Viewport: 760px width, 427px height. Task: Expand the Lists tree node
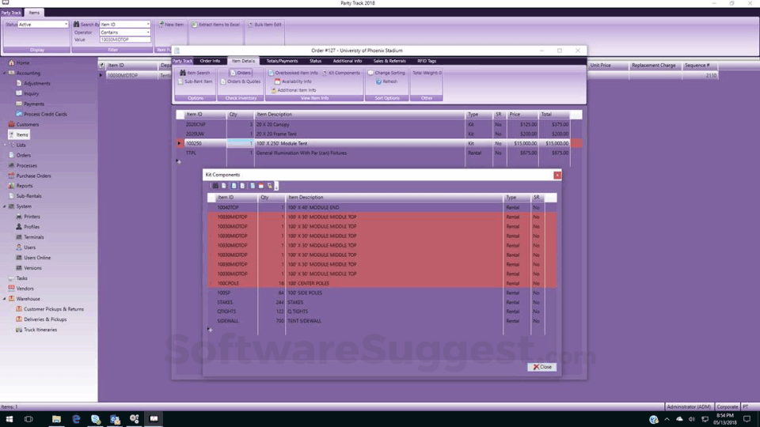point(5,145)
